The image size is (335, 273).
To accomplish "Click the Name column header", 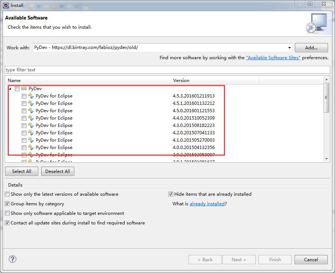I will point(88,80).
